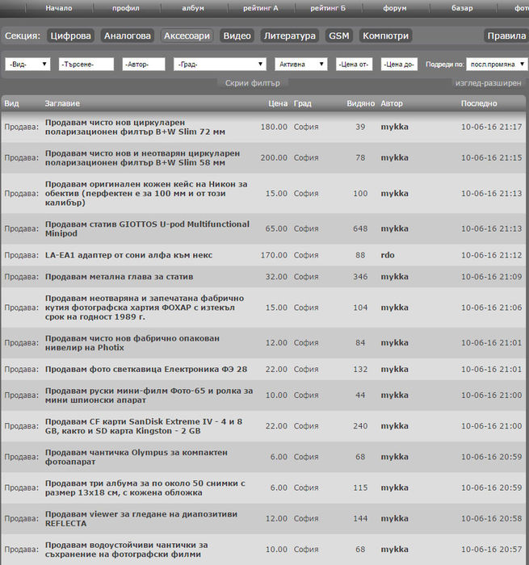This screenshot has width=529, height=565.
Task: Click the Търсене search input field
Action: tap(86, 65)
